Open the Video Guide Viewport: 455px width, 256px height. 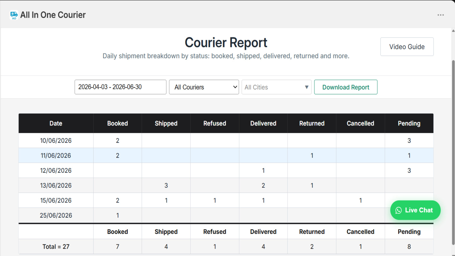(x=407, y=47)
